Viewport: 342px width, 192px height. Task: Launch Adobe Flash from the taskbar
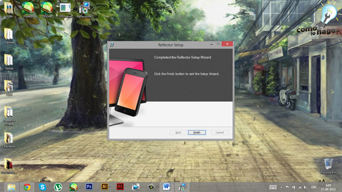(120, 187)
